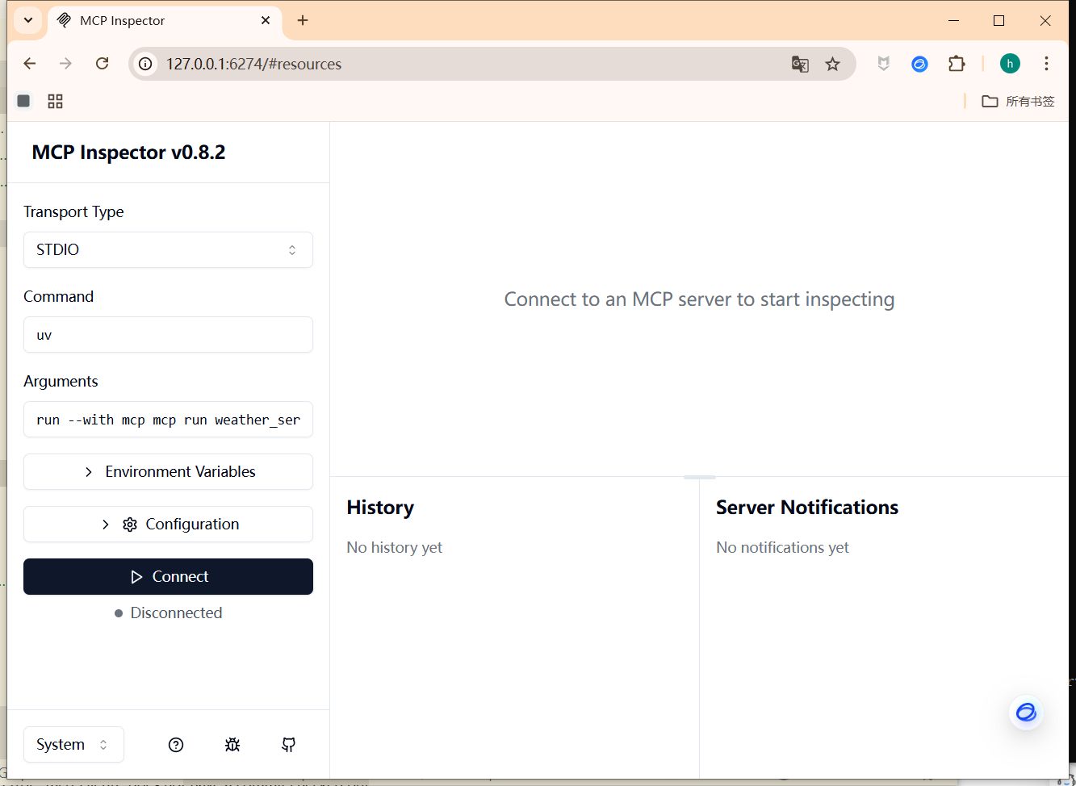The image size is (1076, 786).
Task: Close the MCP Inspector tab
Action: pyautogui.click(x=266, y=20)
